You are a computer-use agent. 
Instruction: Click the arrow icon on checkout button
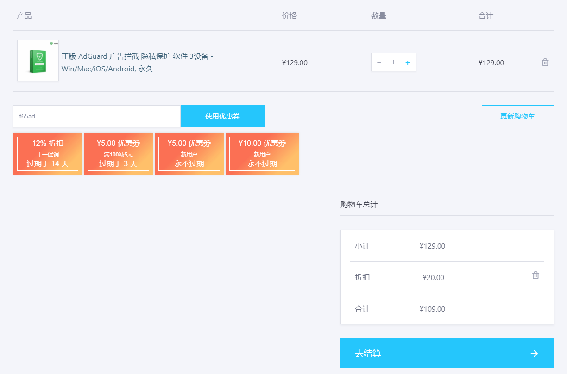point(534,354)
